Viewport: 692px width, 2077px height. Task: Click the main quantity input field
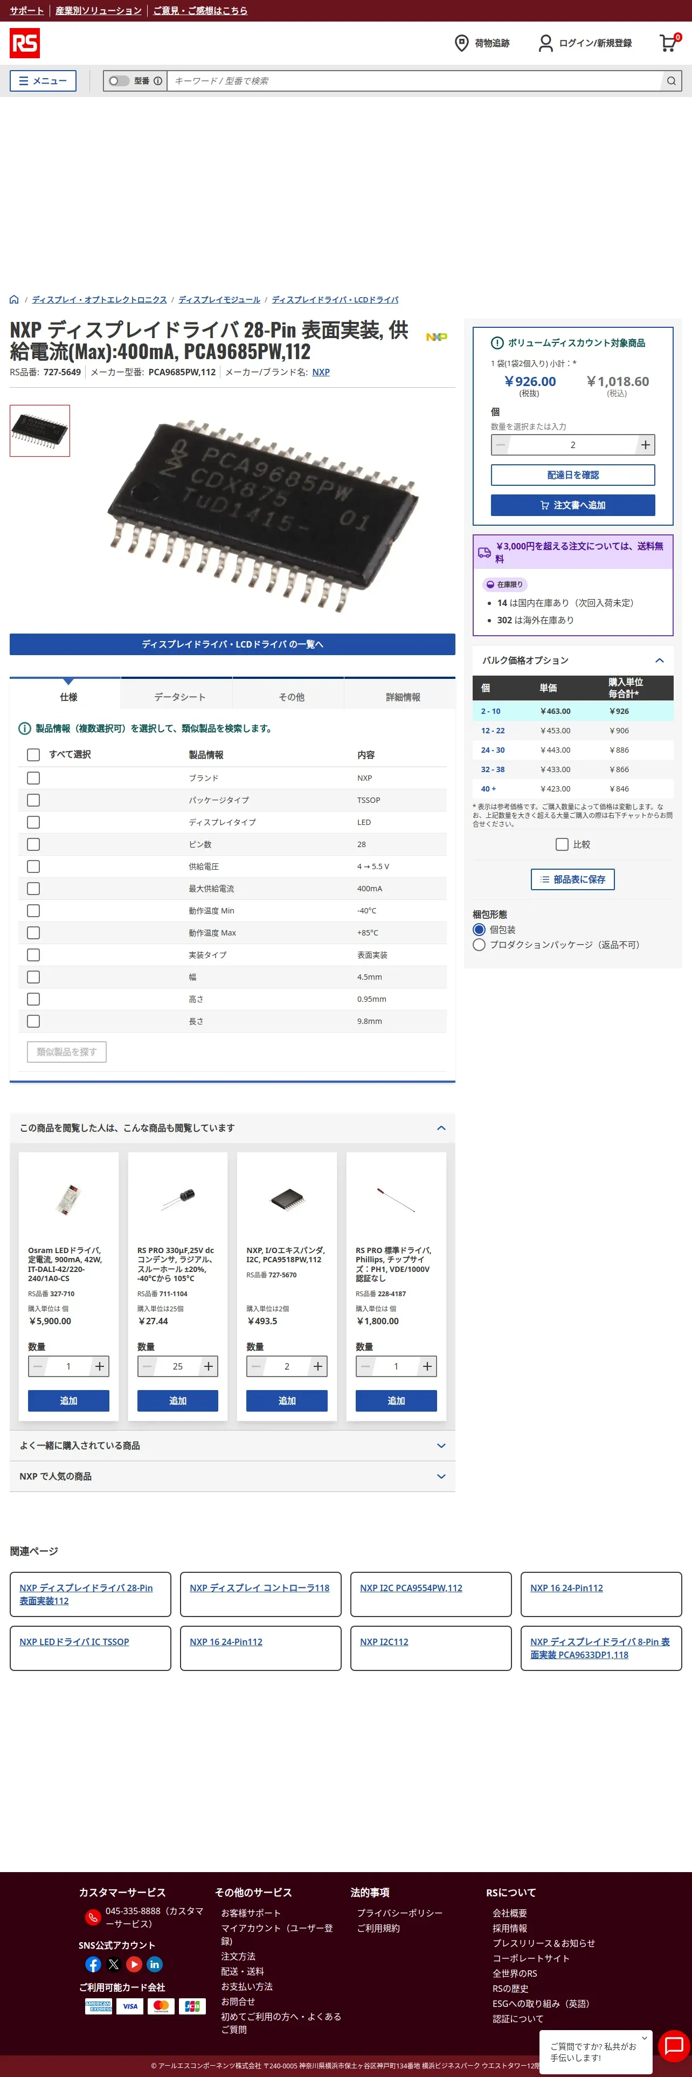pyautogui.click(x=573, y=445)
